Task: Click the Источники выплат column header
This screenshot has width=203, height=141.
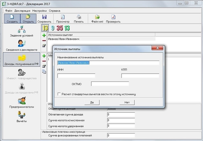Action: [x=101, y=35]
